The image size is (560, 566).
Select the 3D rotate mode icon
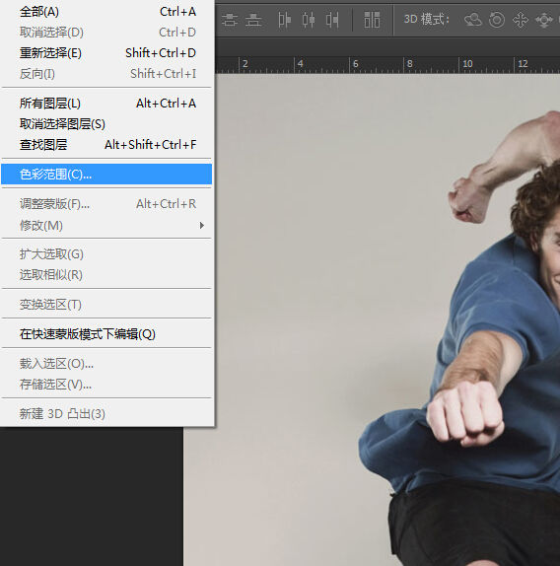click(x=472, y=20)
